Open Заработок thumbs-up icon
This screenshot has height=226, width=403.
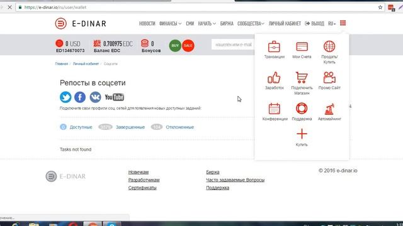274,77
